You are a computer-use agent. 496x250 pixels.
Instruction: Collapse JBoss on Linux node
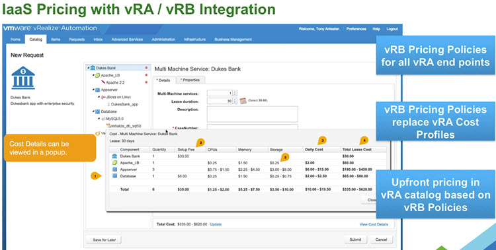(x=99, y=97)
